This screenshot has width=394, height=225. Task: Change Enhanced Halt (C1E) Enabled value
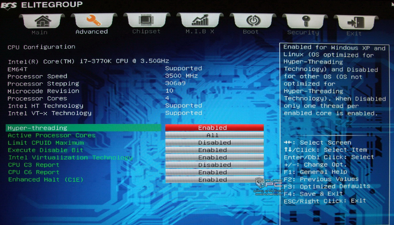coord(215,179)
